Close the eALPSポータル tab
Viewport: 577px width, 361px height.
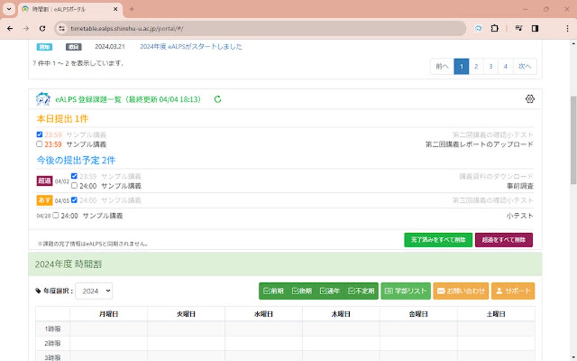(x=115, y=9)
